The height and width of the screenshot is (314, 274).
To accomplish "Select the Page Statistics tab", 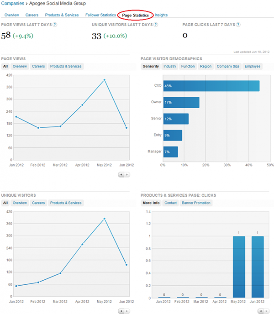I will tap(136, 15).
